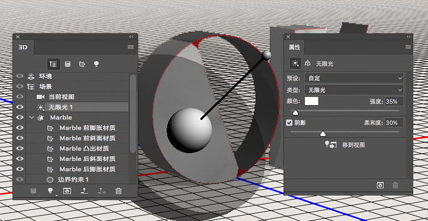This screenshot has height=221, width=428.
Task: Hide Marble 后斜面材质
Action: 20,159
